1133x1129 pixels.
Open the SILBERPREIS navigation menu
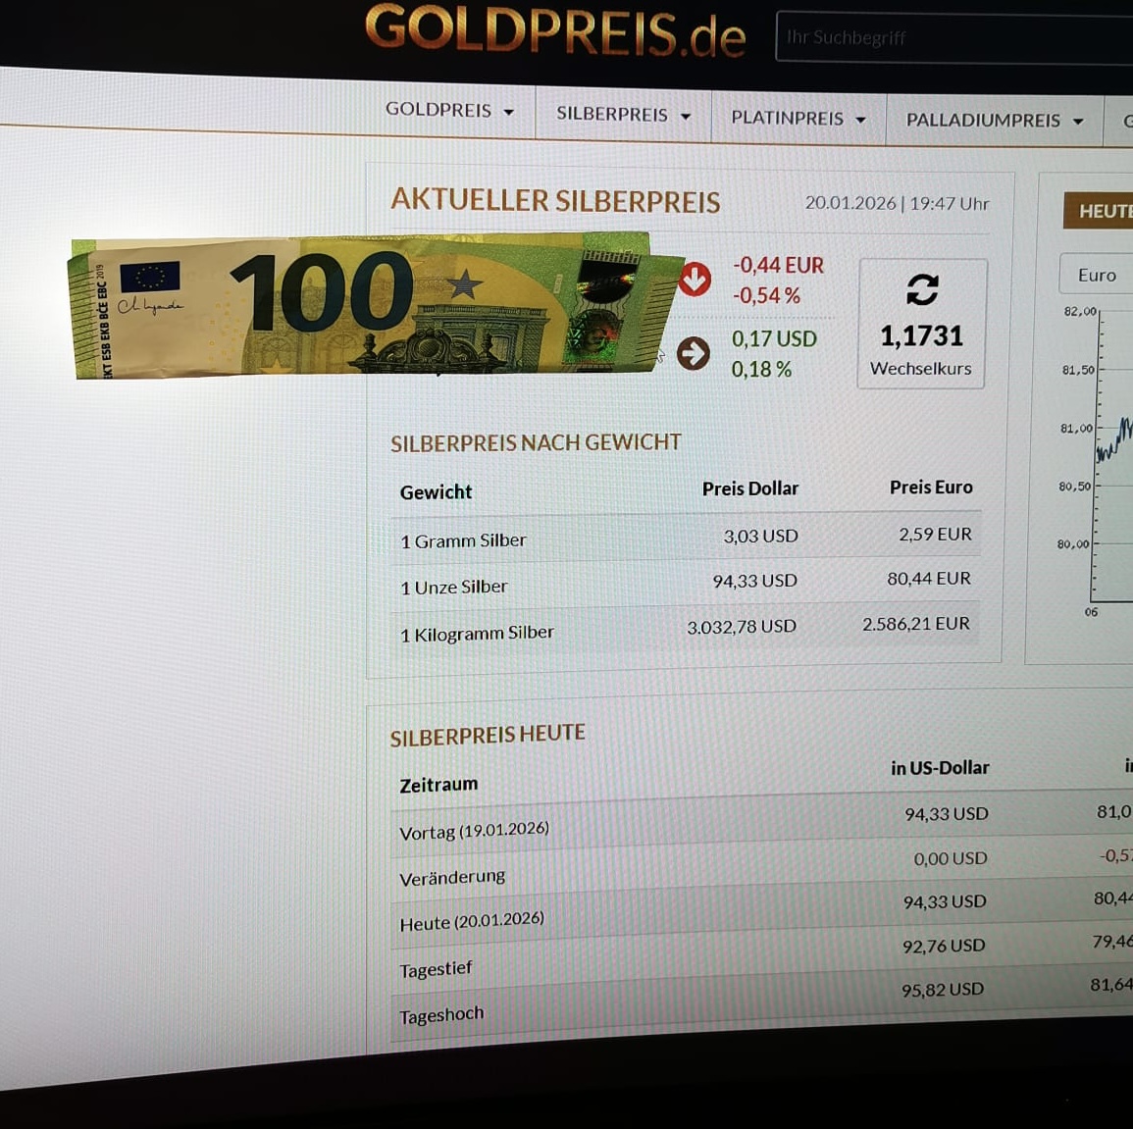(623, 115)
